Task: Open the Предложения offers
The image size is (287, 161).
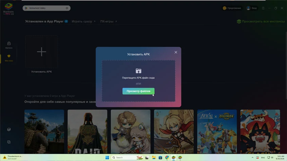Action: pos(232,8)
